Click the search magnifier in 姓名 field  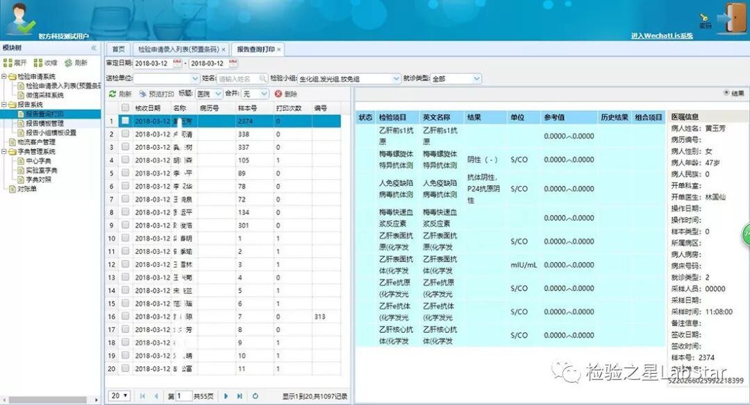click(262, 78)
